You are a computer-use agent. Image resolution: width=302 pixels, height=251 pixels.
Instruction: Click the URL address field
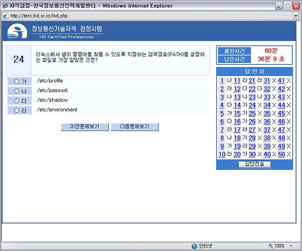147,16
